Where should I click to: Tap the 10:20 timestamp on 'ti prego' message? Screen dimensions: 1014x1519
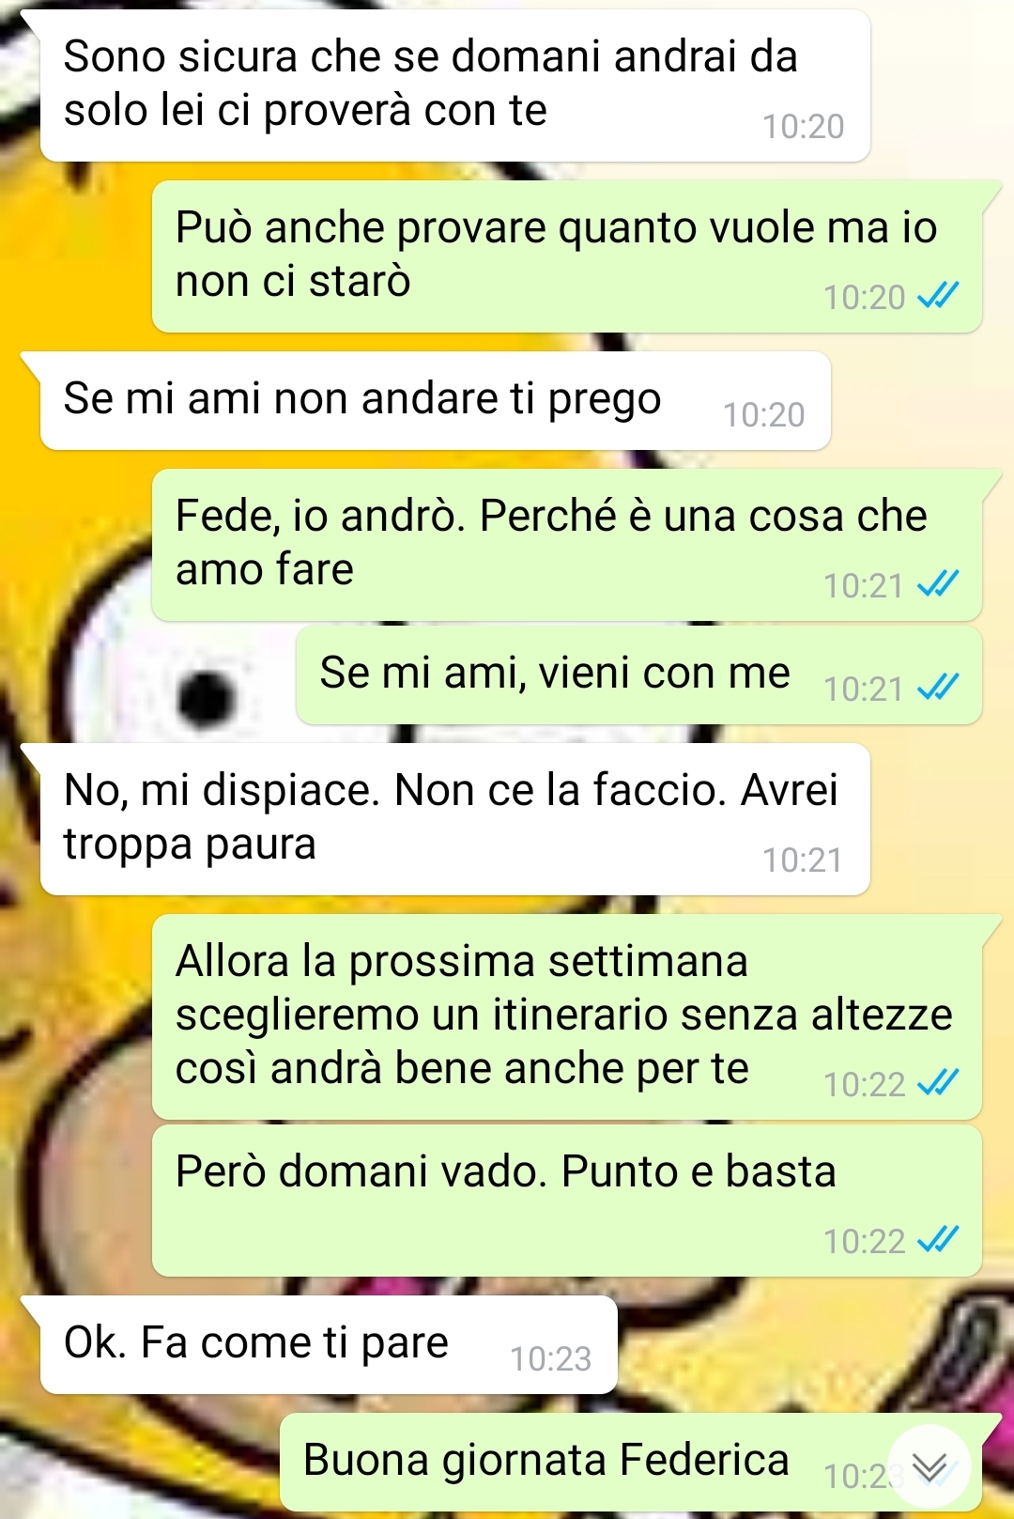tap(764, 414)
